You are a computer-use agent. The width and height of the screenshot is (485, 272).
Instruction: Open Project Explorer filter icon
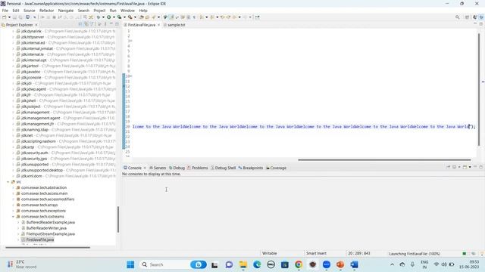tap(92, 24)
